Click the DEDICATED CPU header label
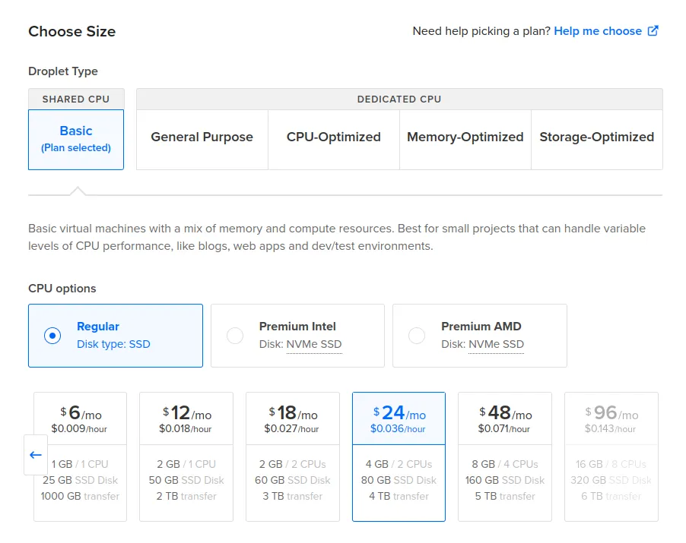686x543 pixels. [399, 99]
